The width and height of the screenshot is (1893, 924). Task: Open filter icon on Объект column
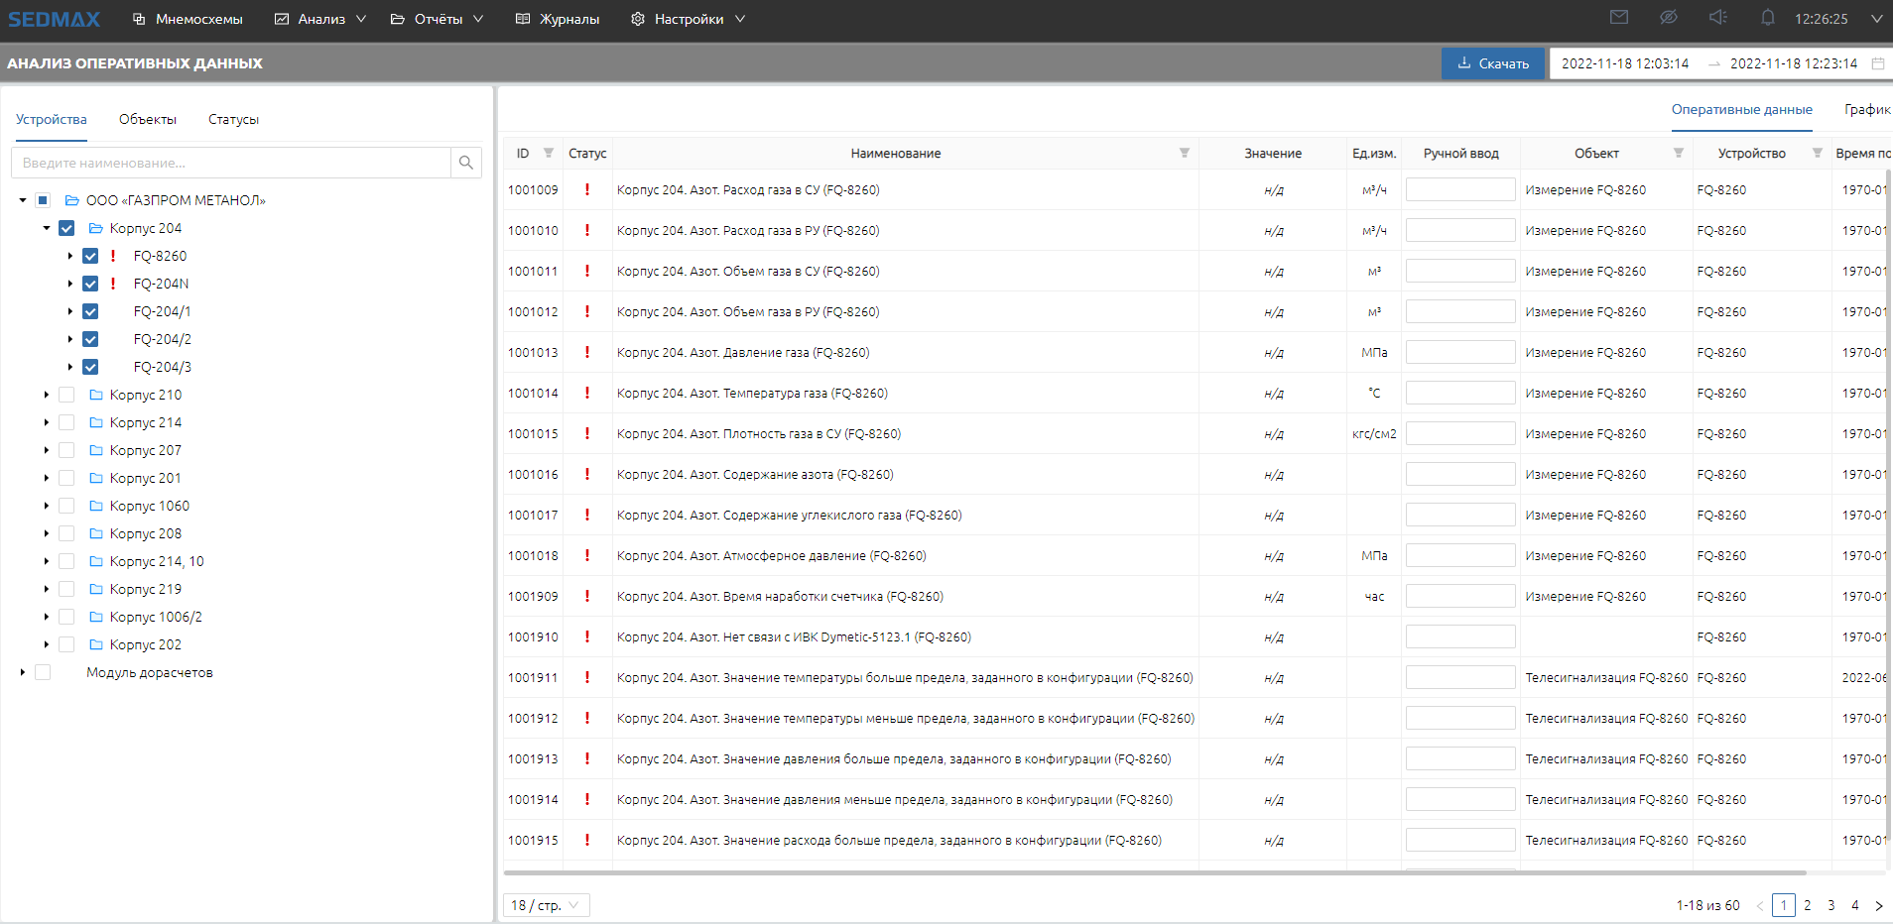(1679, 153)
